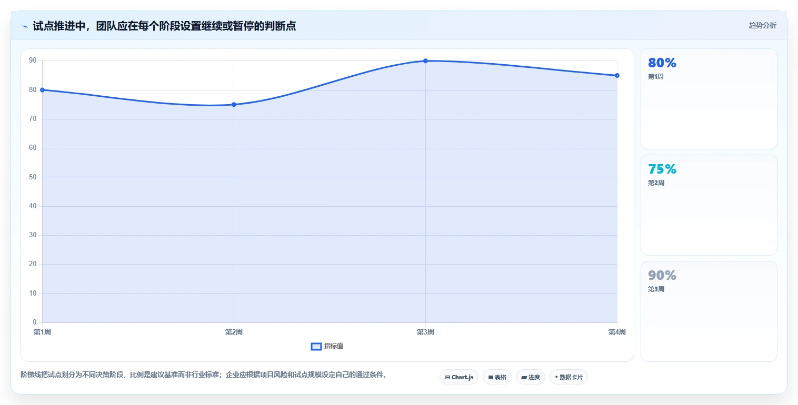Open the Chart.js chip
This screenshot has height=405, width=798.
click(459, 377)
